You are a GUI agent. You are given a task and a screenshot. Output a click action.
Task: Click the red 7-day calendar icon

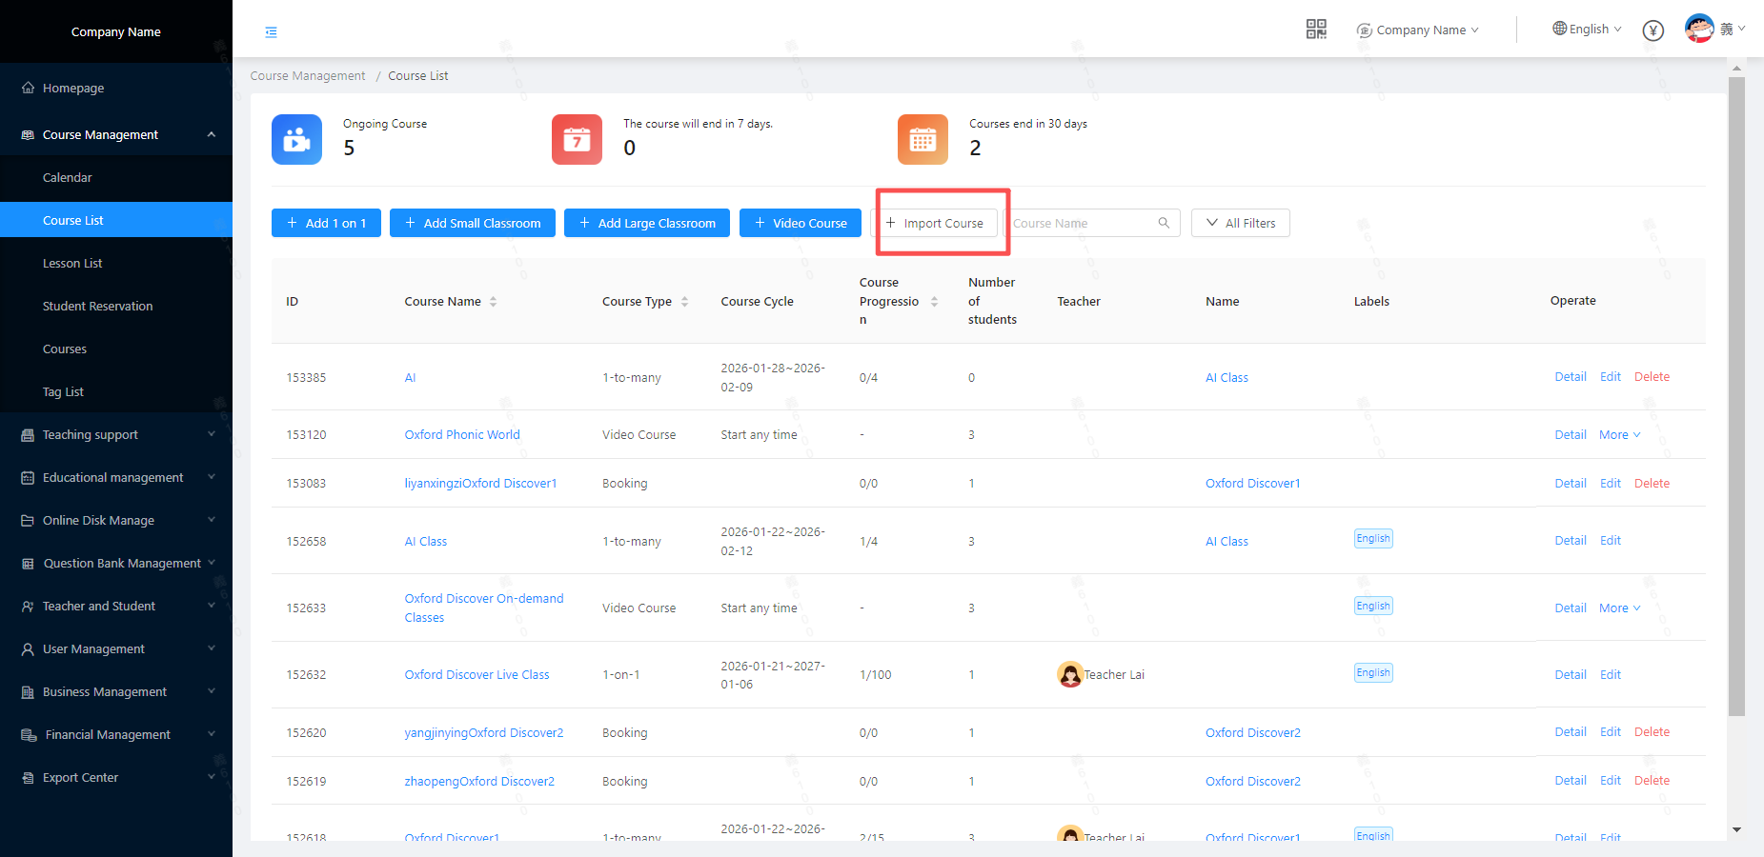coord(577,140)
